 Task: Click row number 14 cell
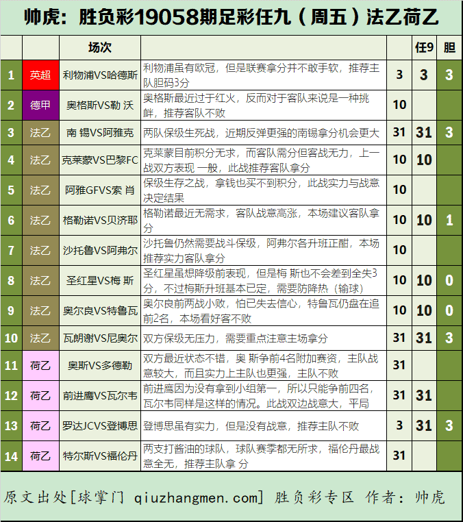[x=12, y=456]
